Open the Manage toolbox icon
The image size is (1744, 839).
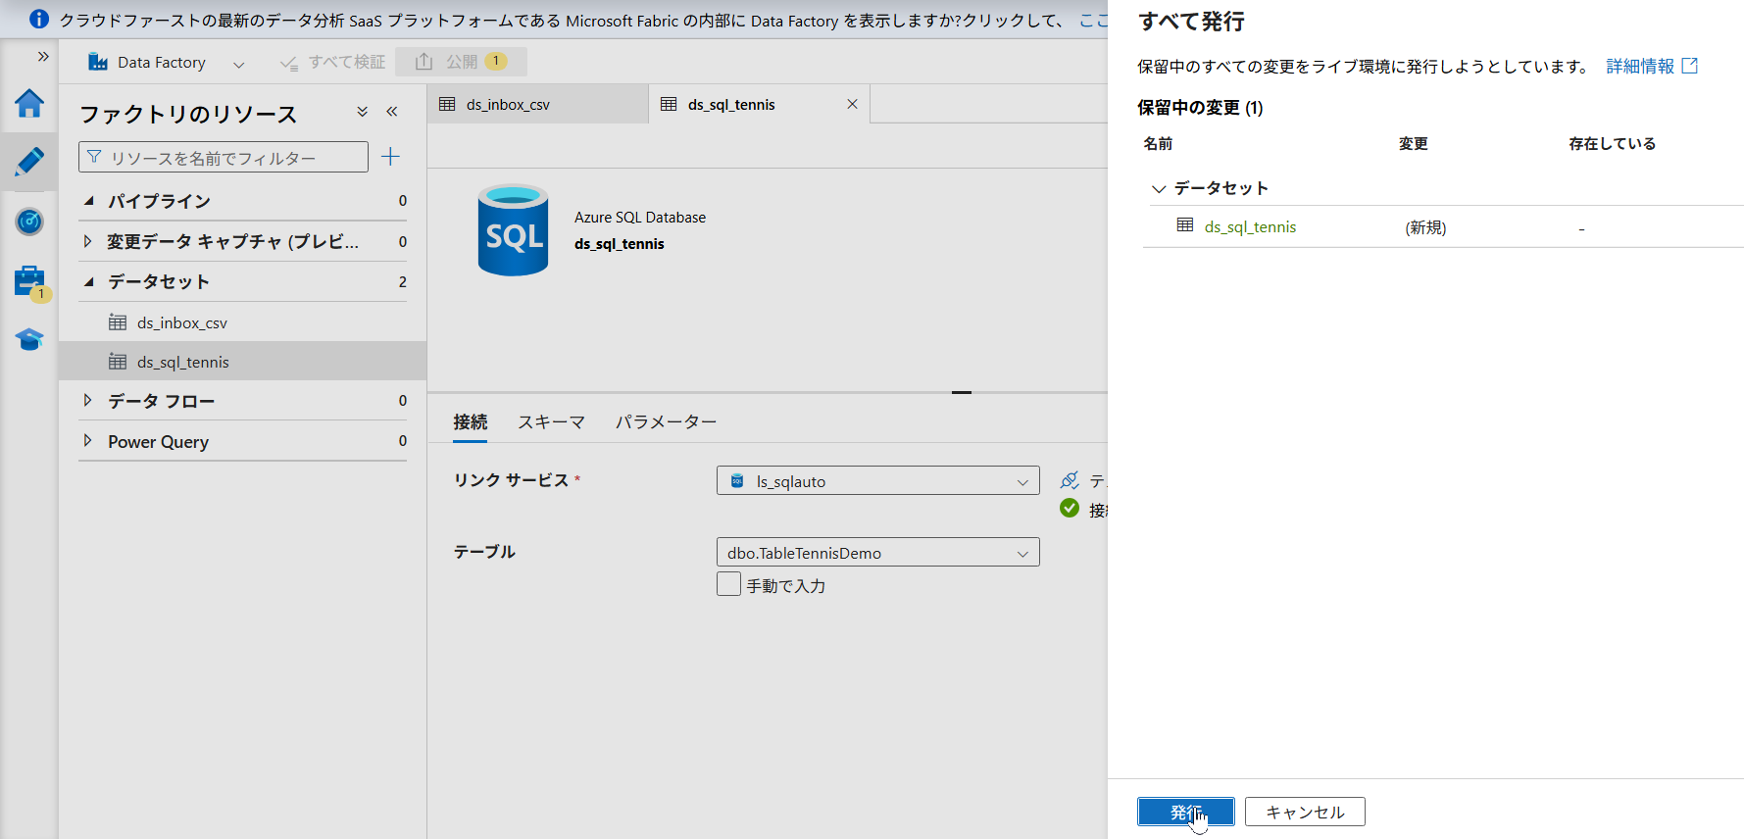pos(29,281)
